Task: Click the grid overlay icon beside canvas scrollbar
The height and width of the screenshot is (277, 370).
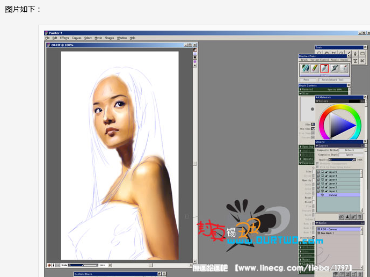Action: point(195,54)
